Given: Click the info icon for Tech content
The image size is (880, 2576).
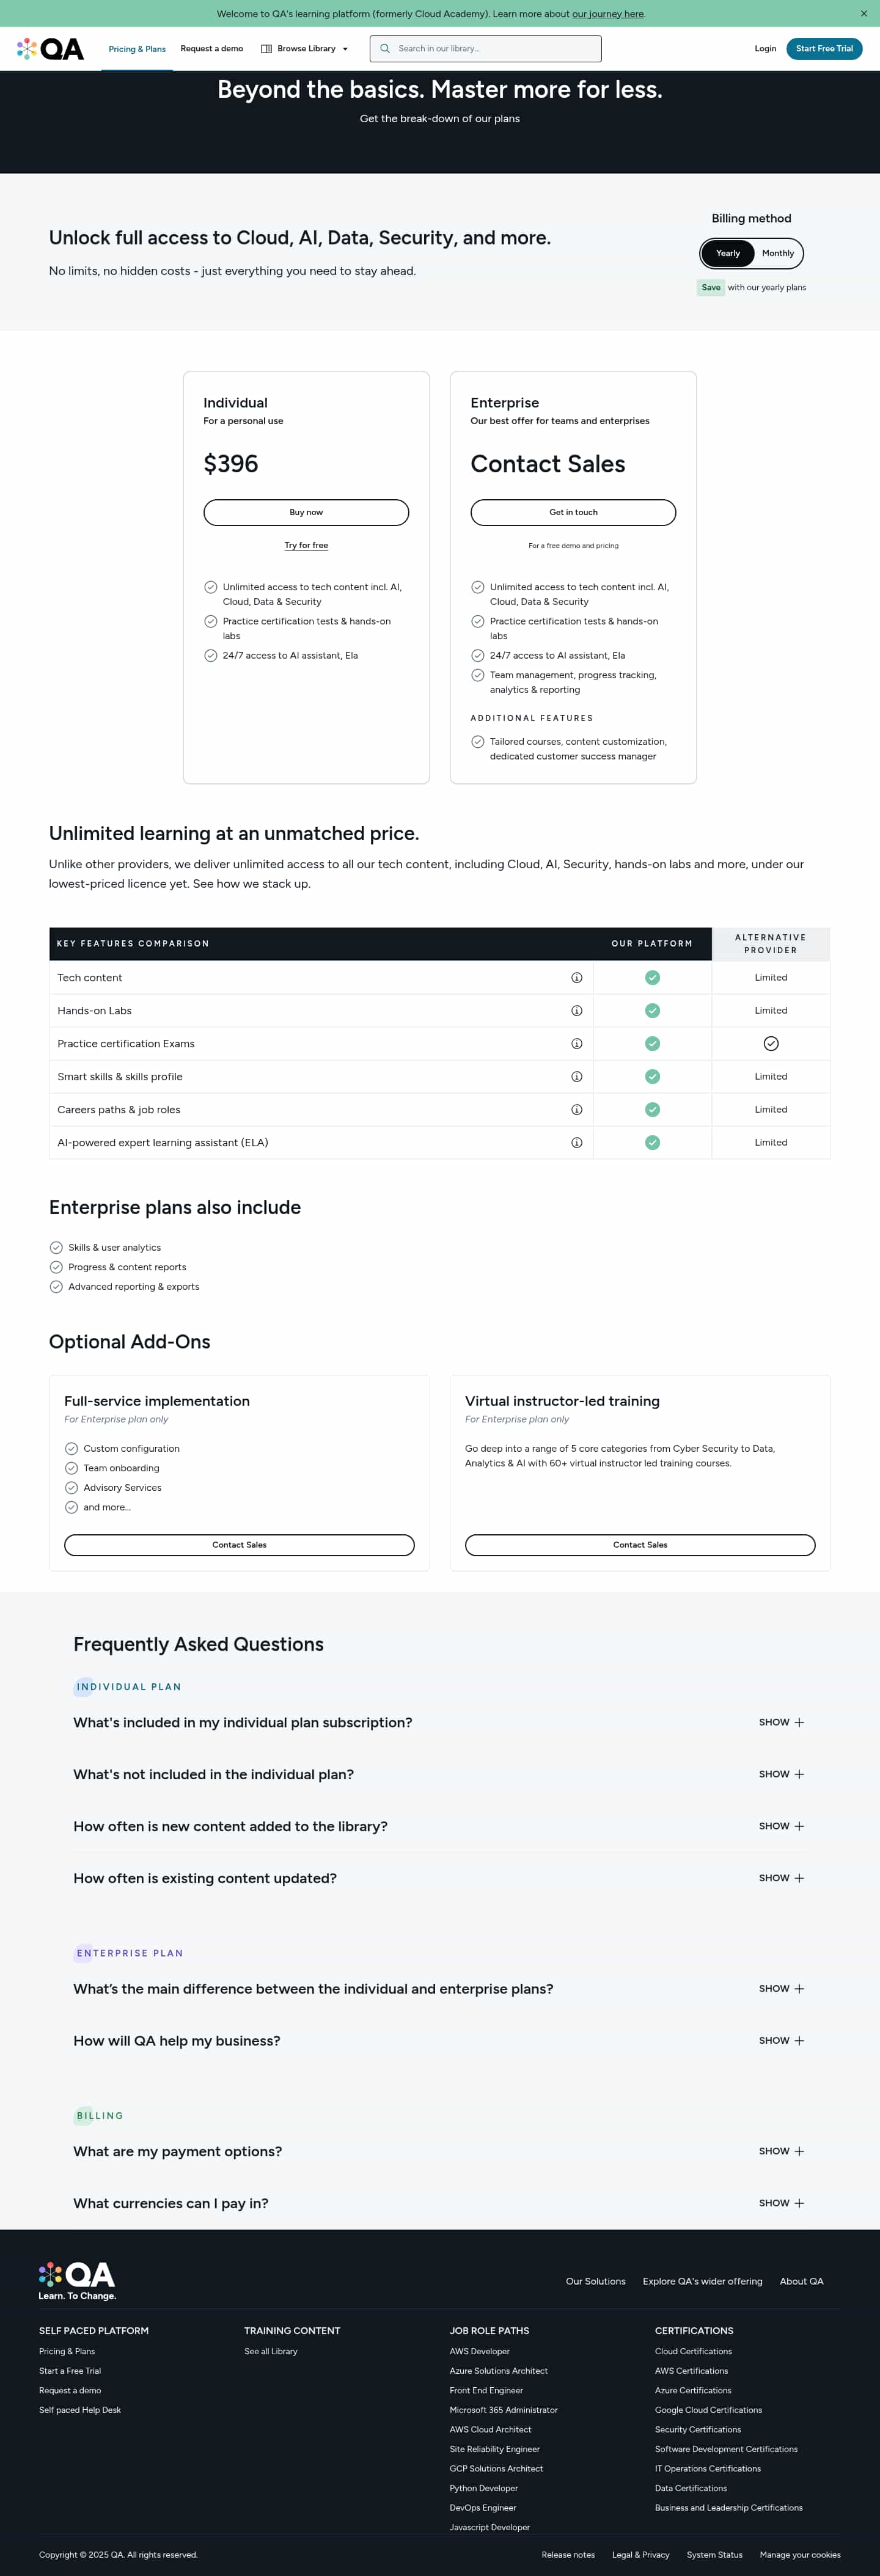Looking at the screenshot, I should (576, 978).
